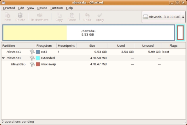The image size is (187, 125).
Task: Minimize the GParted window
Action: coord(172,3)
